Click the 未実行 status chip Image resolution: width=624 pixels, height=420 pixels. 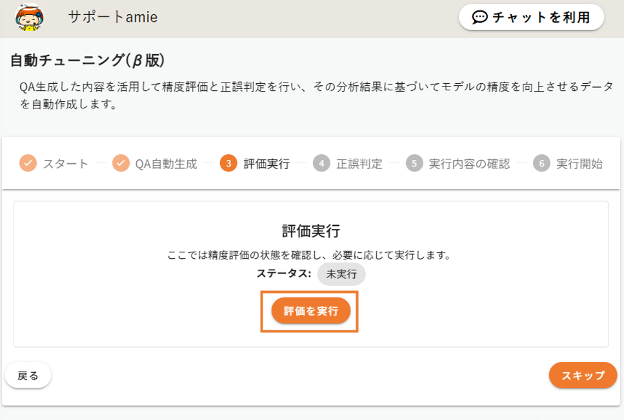341,274
